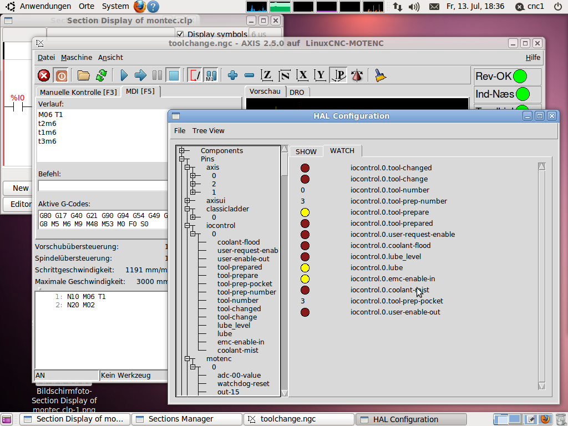Screen dimensions: 568x426
Task: Collapse the axis tree node
Action: tap(187, 167)
